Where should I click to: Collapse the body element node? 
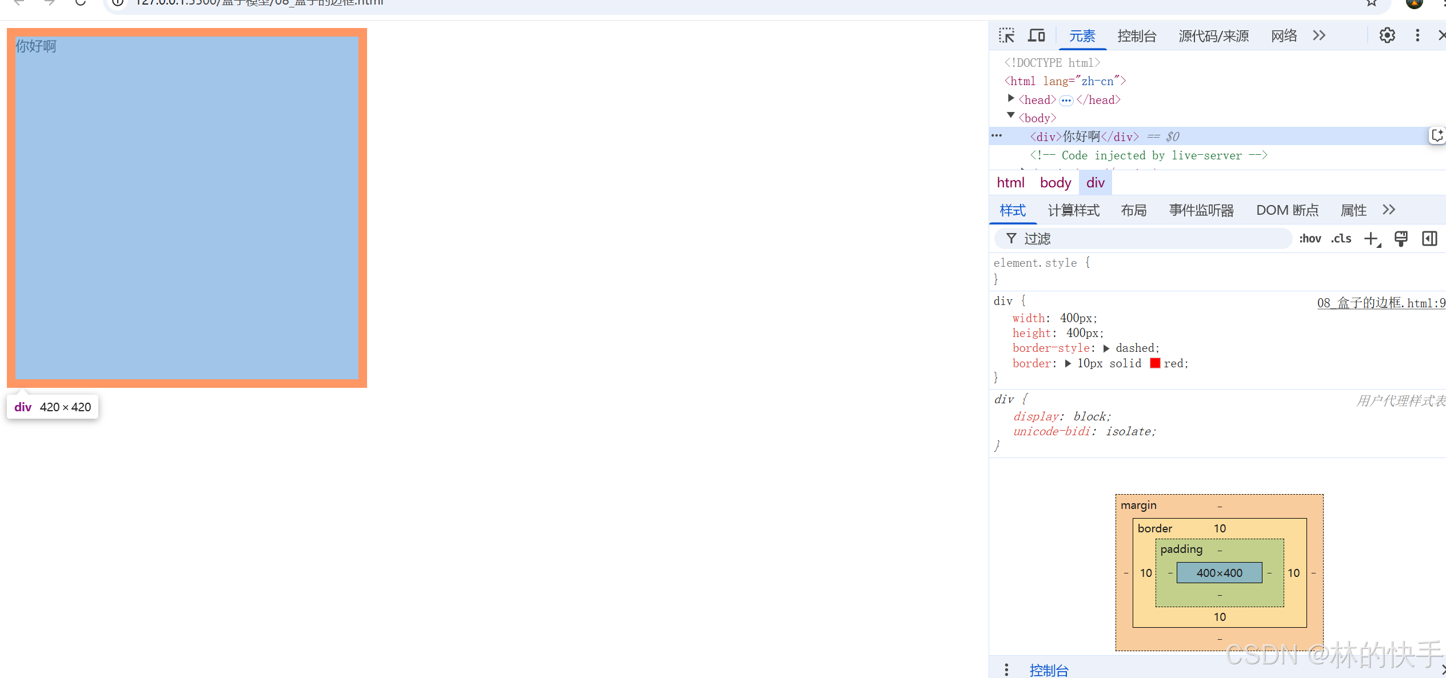pyautogui.click(x=1011, y=116)
